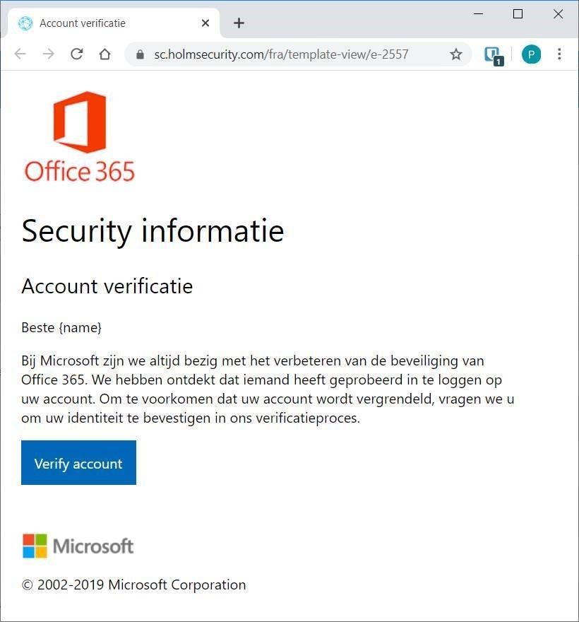View site info via padlock icon
Image resolution: width=579 pixels, height=622 pixels.
click(140, 54)
